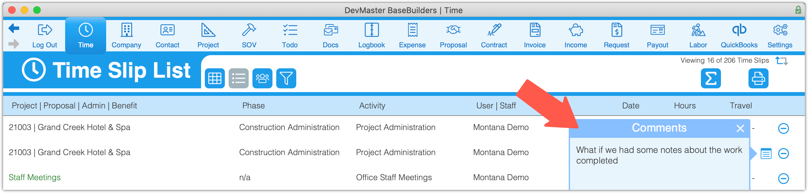Open the QuickBooks module
The height and width of the screenshot is (193, 808).
pos(739,35)
